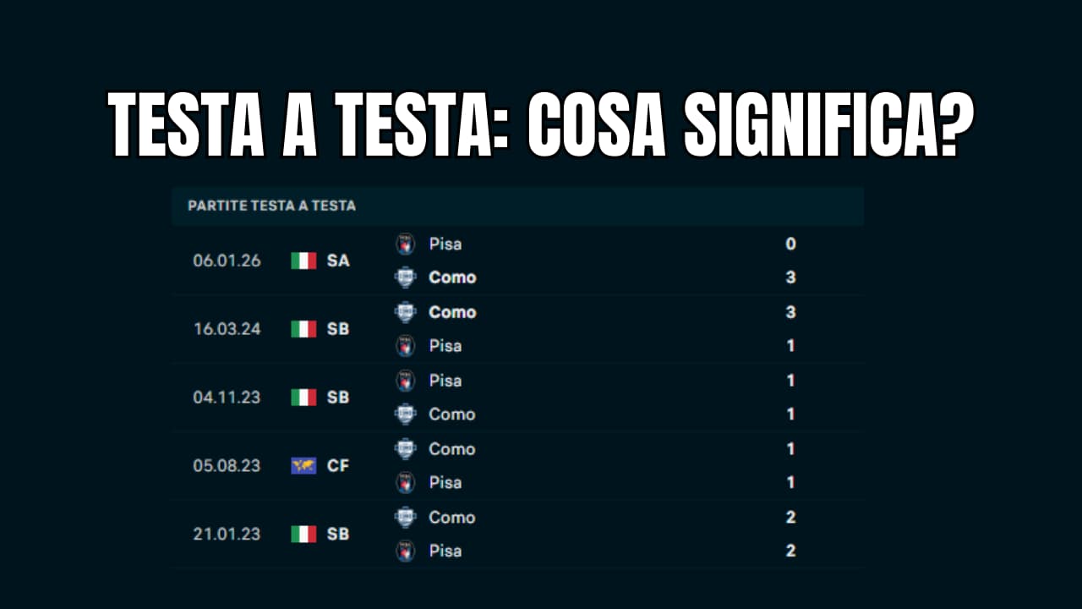This screenshot has width=1082, height=609.
Task: Click the SA league label
Action: (x=338, y=261)
